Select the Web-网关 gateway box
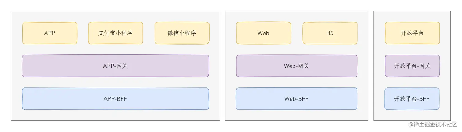Viewport: 462px width, 132px height. 297,66
